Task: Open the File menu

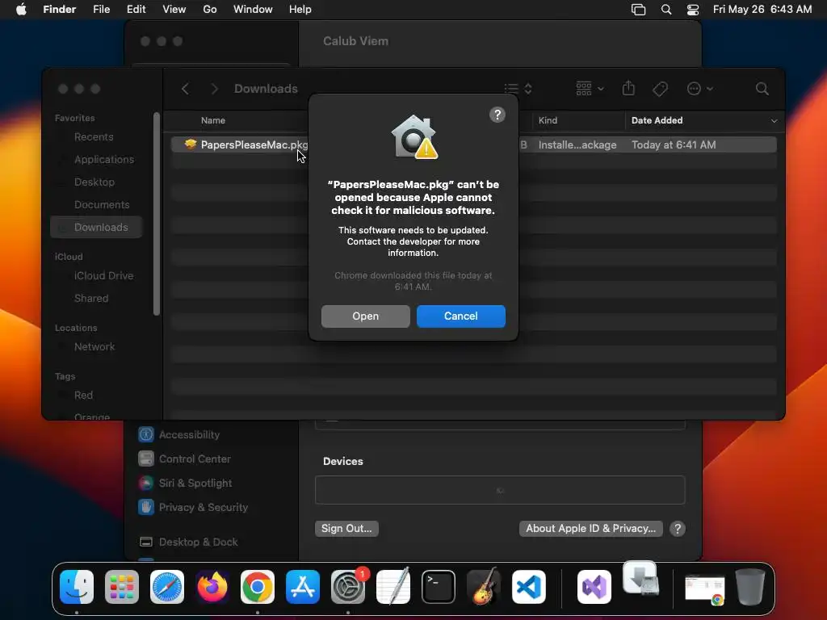Action: click(x=101, y=10)
